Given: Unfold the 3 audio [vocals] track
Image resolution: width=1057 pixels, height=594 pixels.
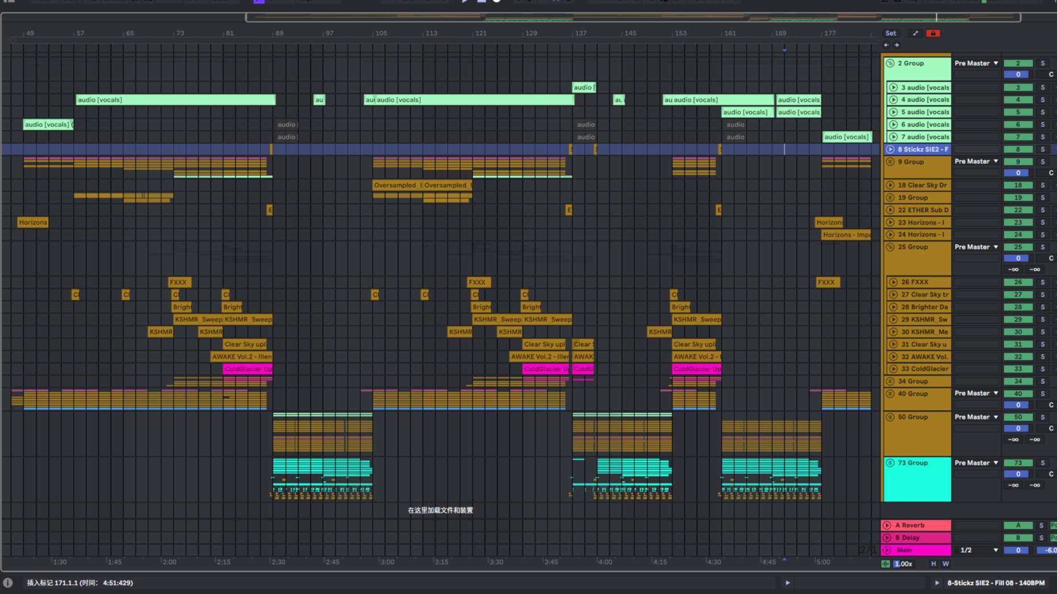Looking at the screenshot, I should pyautogui.click(x=894, y=88).
